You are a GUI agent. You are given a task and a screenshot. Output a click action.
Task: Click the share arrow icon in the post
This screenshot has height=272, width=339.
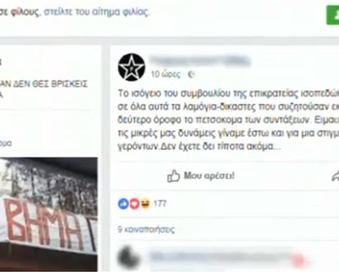click(x=336, y=175)
